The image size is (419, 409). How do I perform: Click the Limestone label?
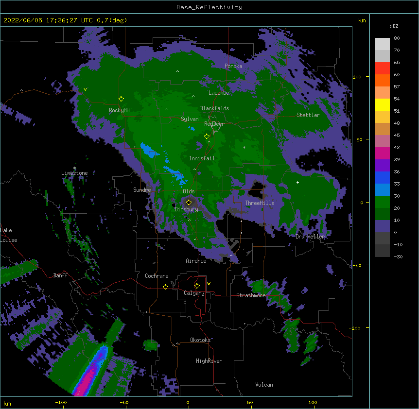(x=74, y=173)
